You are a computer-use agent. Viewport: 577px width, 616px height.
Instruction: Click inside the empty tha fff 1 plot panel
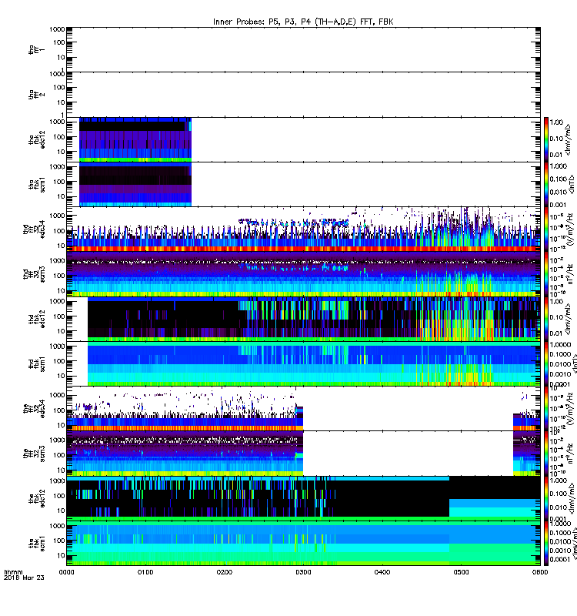tap(303, 49)
